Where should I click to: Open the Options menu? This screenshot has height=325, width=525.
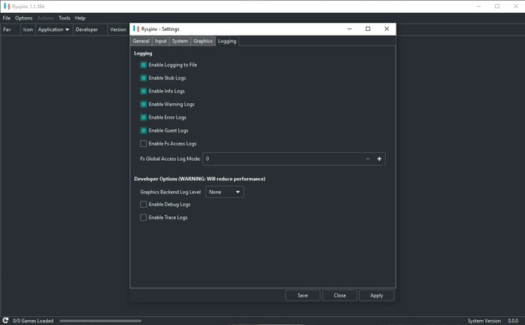24,18
